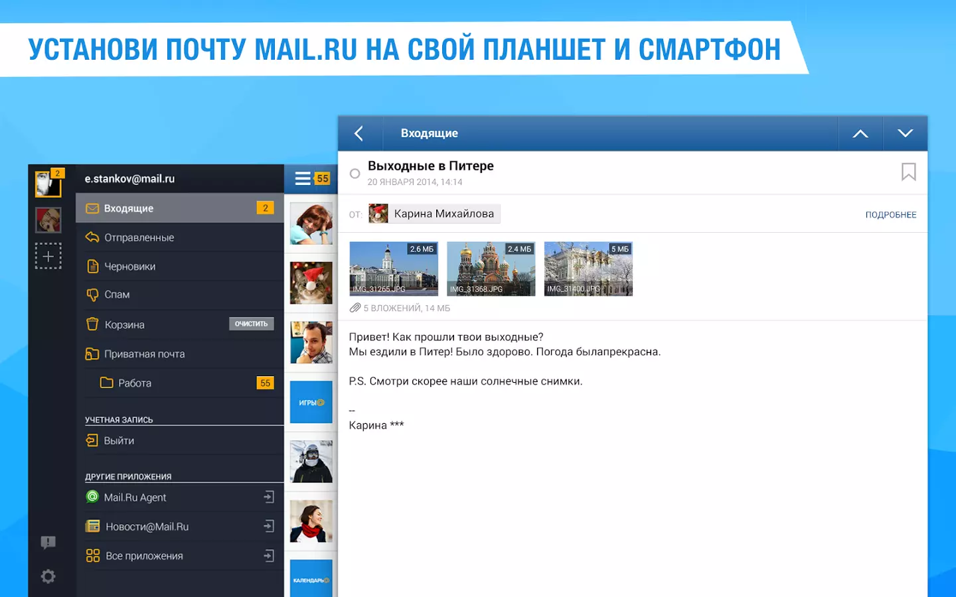Launch Mail.Ru Agent app
The image size is (956, 597).
180,497
